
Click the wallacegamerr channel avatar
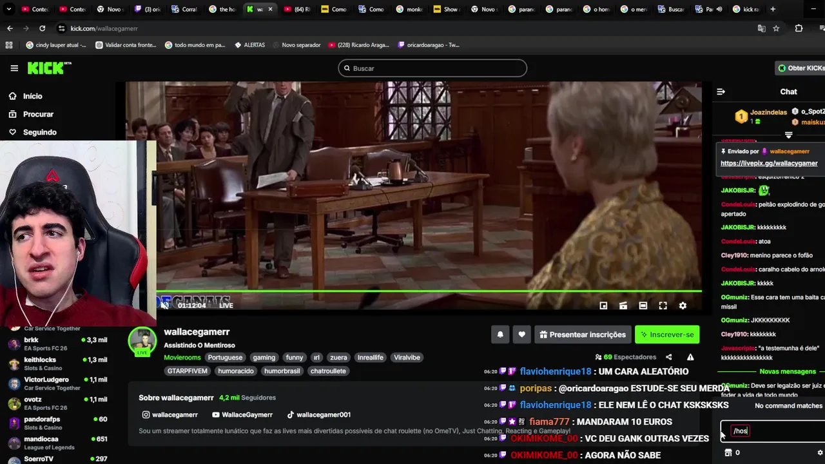[142, 341]
